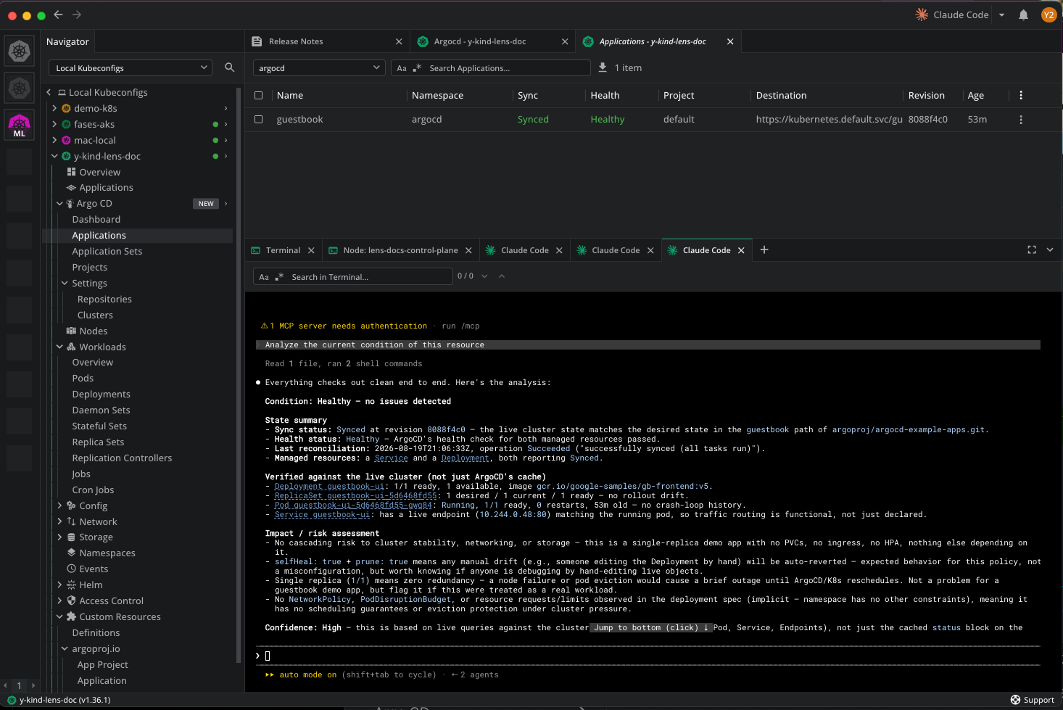Toggle case-sensitive Aa in Applications search

[x=402, y=67]
